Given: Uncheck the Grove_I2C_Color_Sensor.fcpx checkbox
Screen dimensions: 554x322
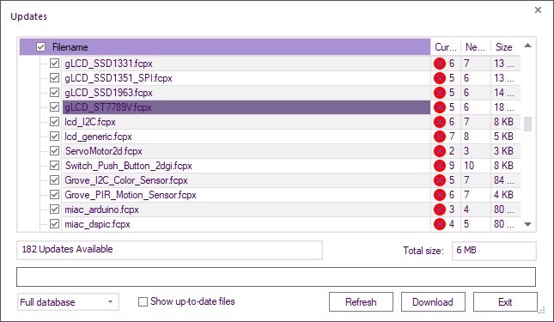Looking at the screenshot, I should tap(54, 180).
